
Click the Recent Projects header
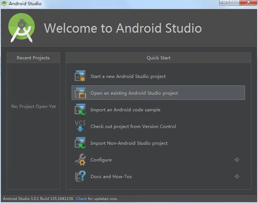33,58
